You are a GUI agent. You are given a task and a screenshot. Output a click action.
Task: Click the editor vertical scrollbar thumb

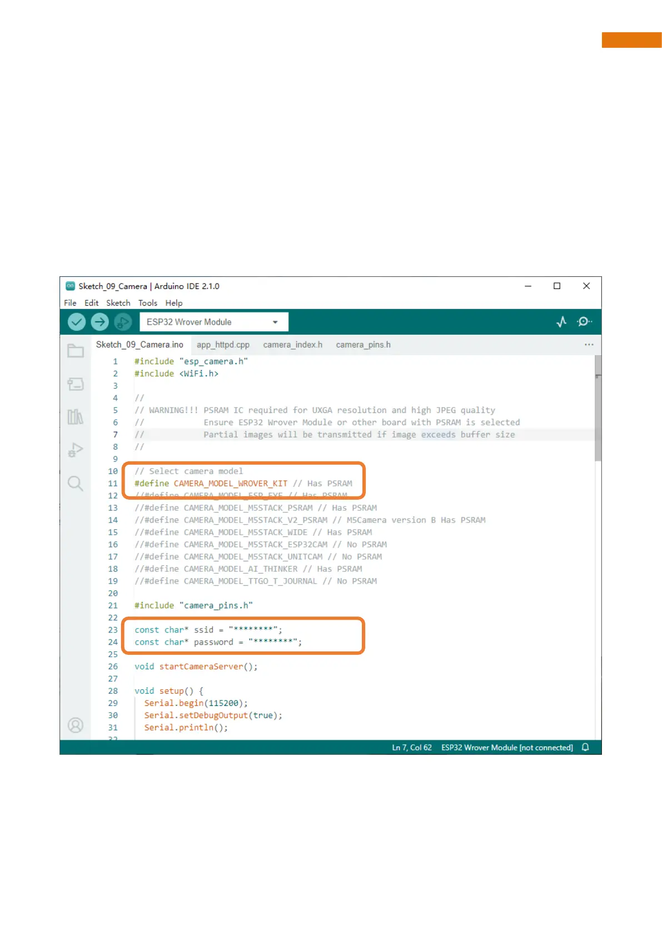[x=598, y=409]
